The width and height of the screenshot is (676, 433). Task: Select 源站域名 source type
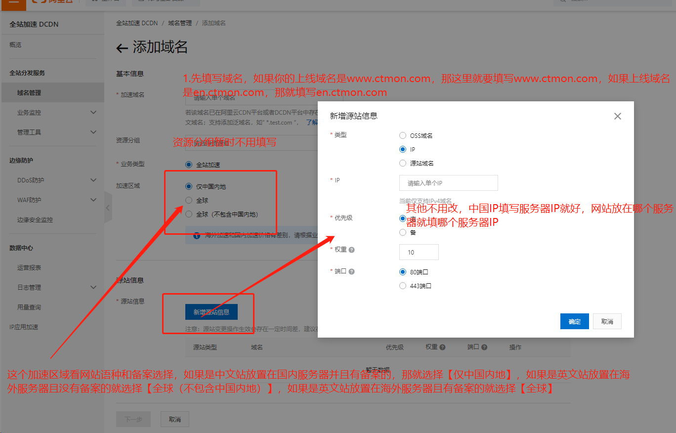pos(403,163)
